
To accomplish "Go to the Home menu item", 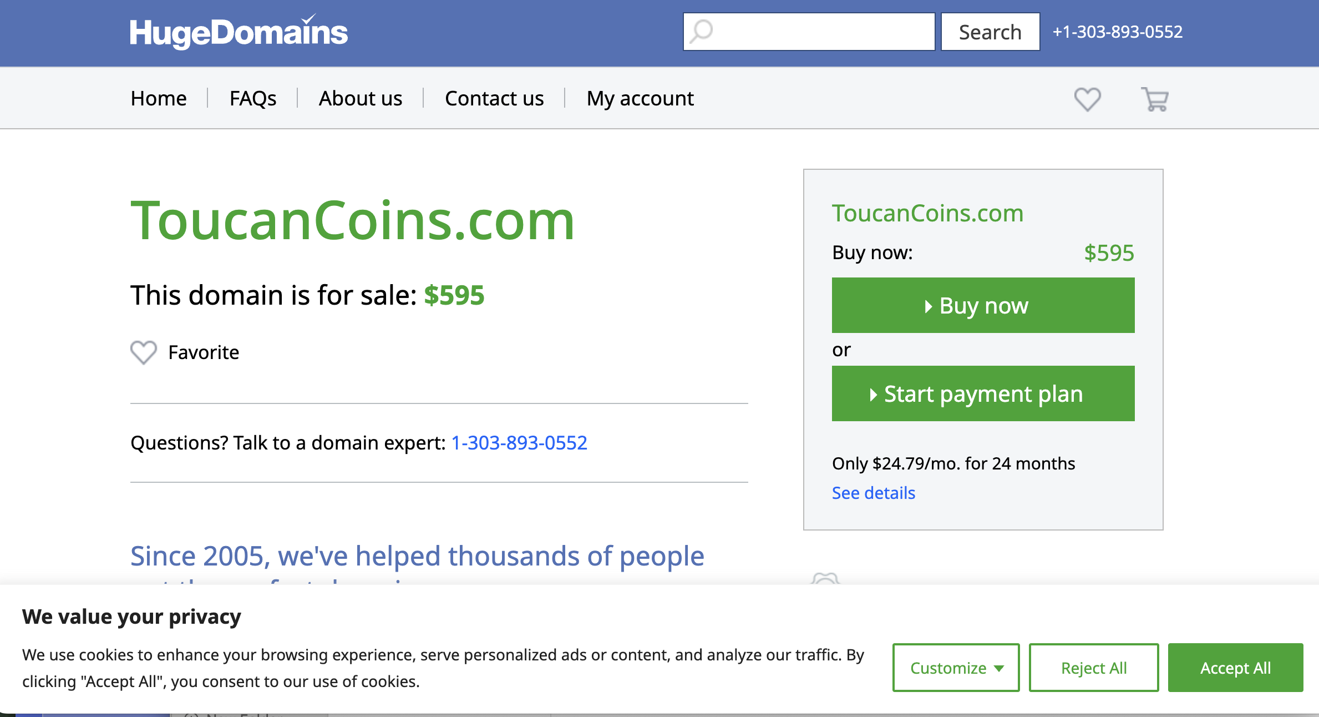I will point(159,98).
